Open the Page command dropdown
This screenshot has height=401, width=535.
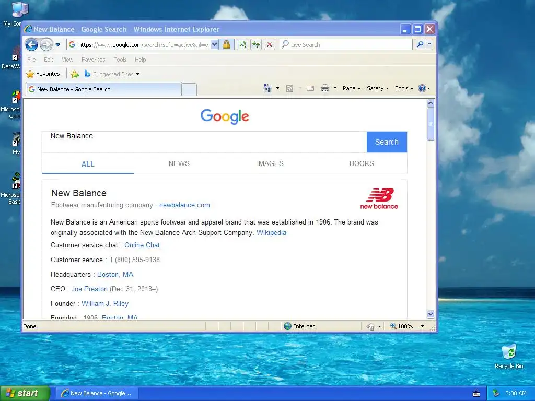tap(352, 88)
